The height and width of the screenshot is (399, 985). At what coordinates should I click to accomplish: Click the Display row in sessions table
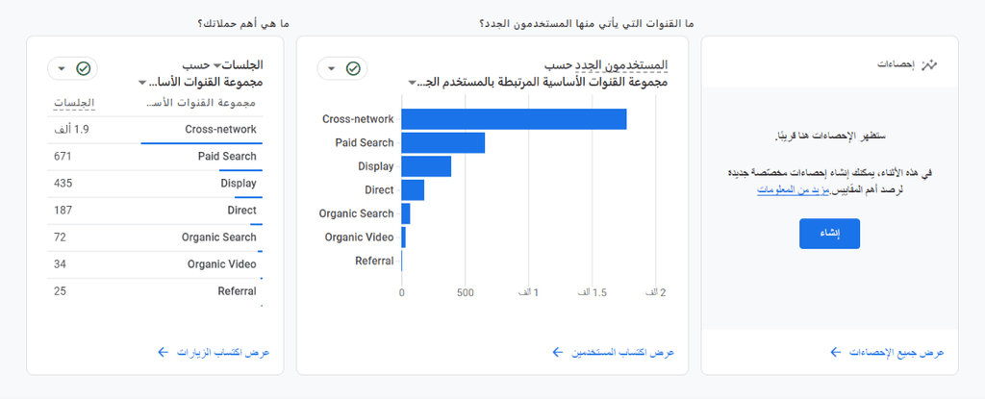(155, 184)
